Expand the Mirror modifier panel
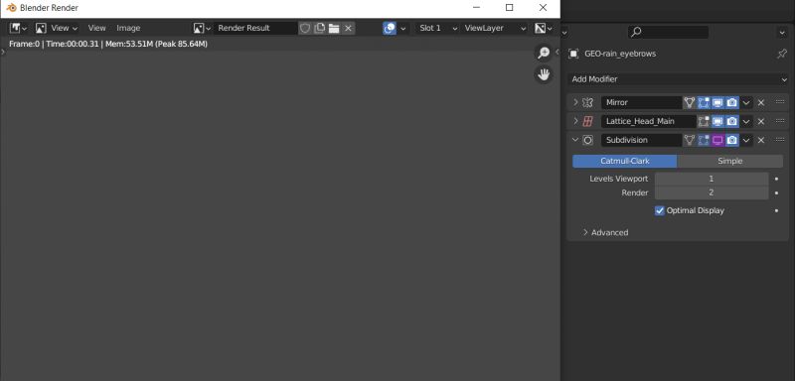Viewport: 795px width, 381px height. (x=575, y=102)
